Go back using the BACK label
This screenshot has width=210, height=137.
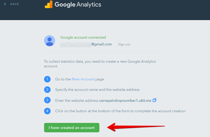pyautogui.click(x=15, y=4)
